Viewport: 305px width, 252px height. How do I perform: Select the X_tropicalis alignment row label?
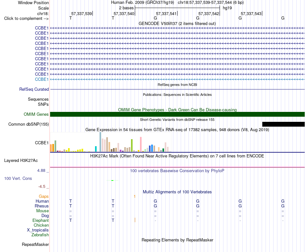[x=38, y=230]
